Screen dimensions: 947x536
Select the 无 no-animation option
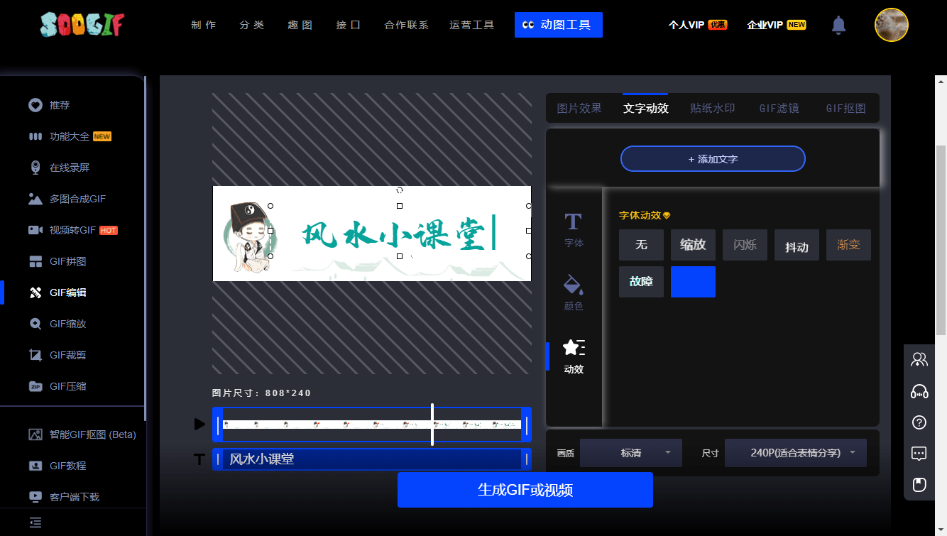coord(641,245)
